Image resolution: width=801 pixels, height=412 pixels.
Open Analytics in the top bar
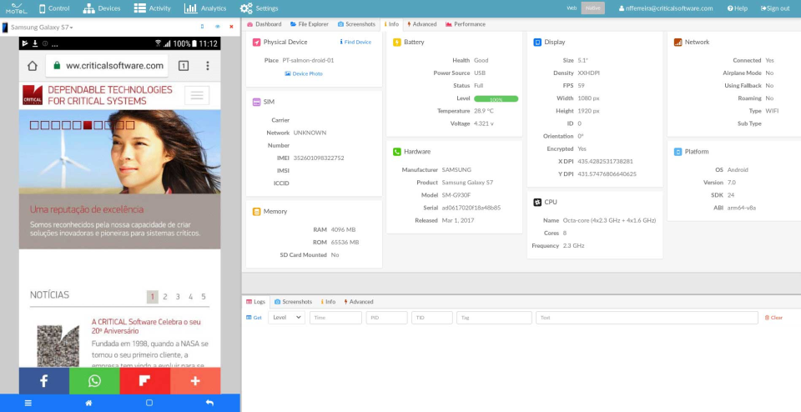coord(205,8)
